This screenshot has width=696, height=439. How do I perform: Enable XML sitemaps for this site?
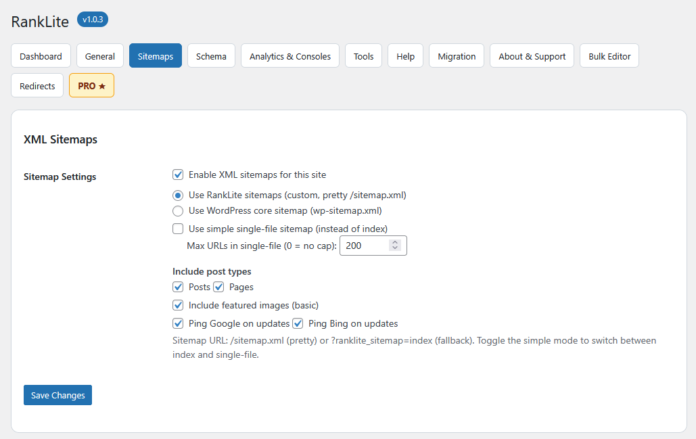point(177,175)
